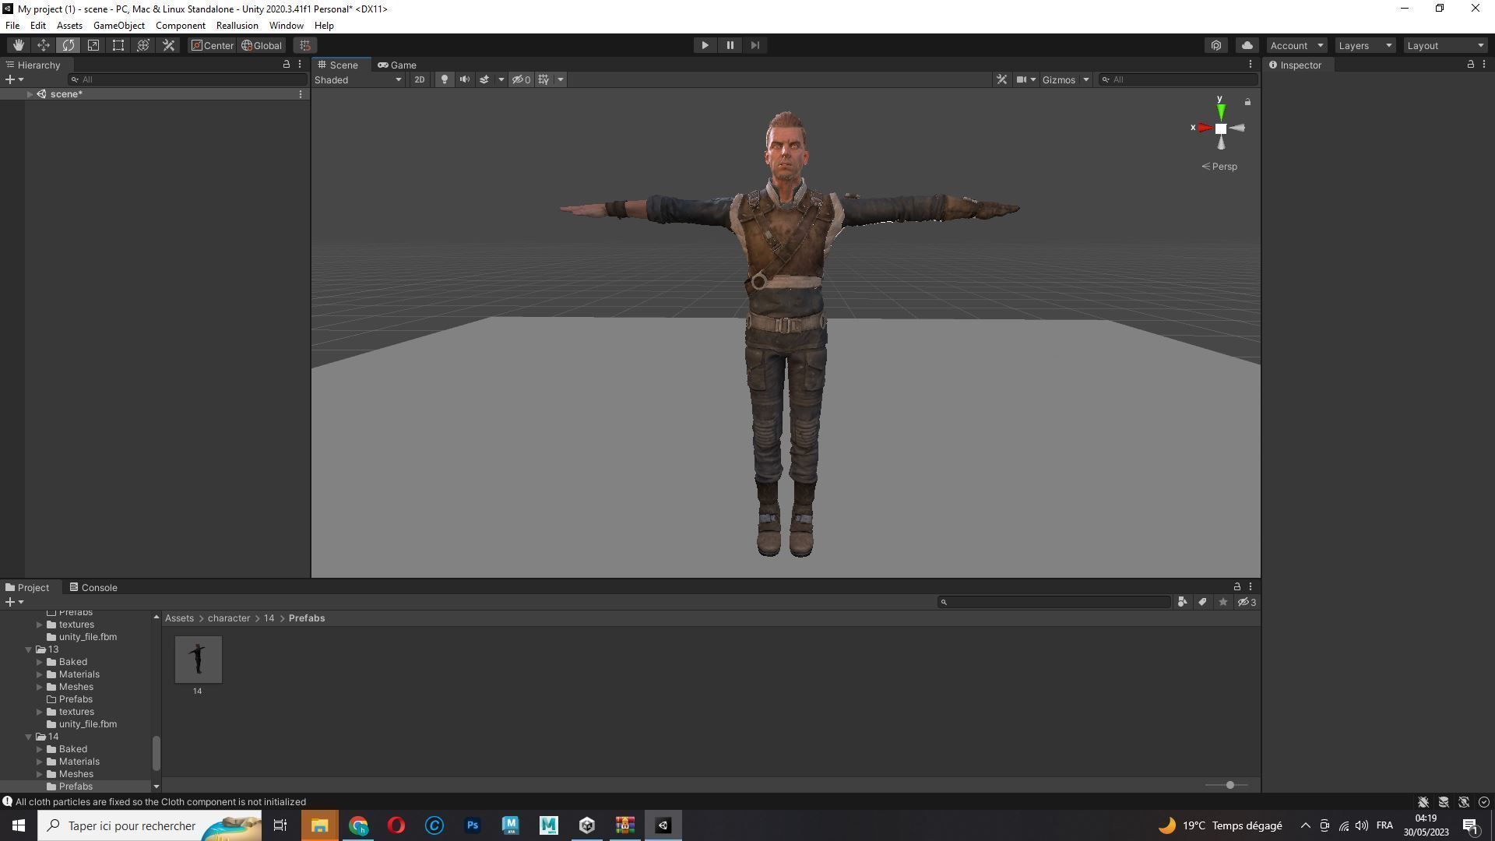Open Account dropdown
The image size is (1495, 841).
(1296, 45)
